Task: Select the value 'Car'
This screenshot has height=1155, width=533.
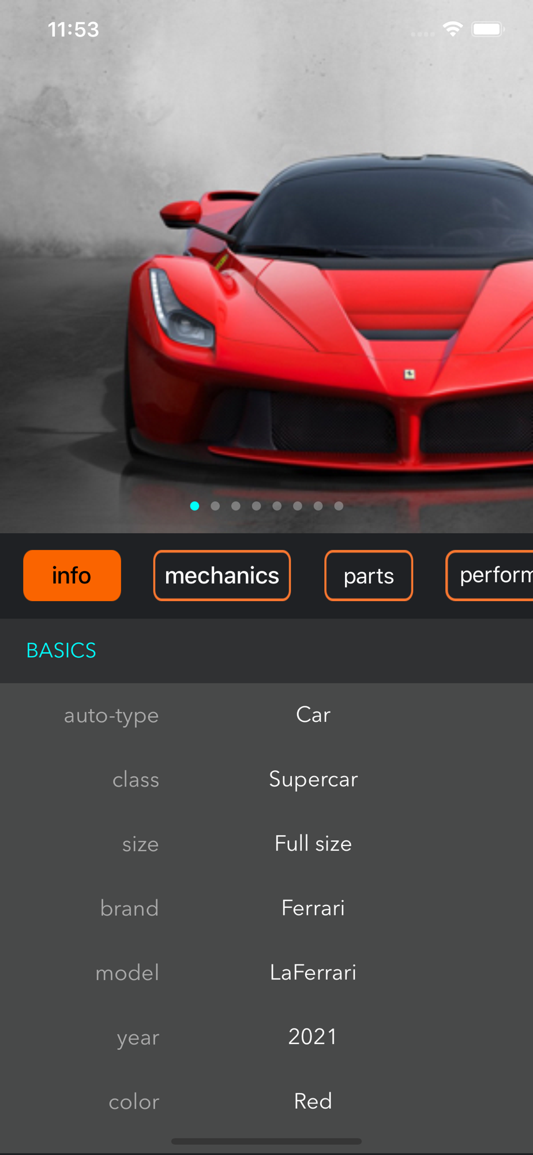Action: coord(313,715)
